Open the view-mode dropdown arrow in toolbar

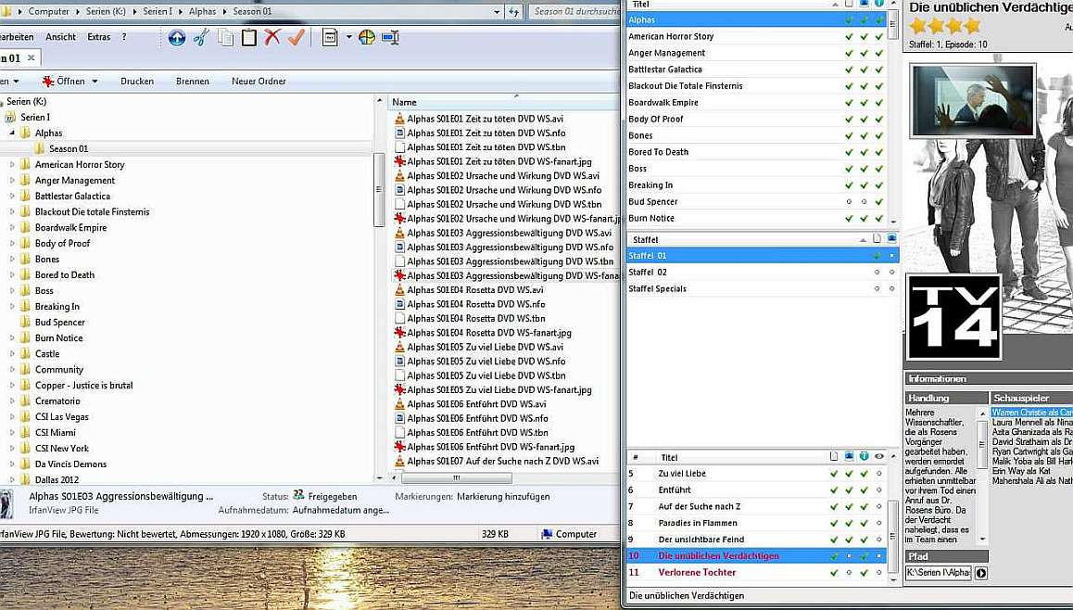(x=348, y=37)
